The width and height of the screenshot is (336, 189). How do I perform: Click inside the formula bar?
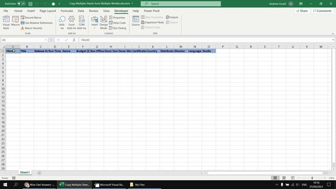point(205,40)
